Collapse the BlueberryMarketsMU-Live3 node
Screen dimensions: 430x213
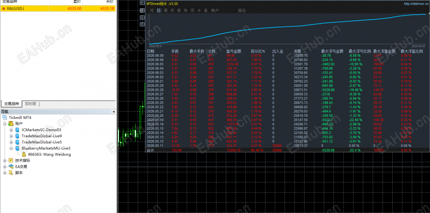point(11,148)
